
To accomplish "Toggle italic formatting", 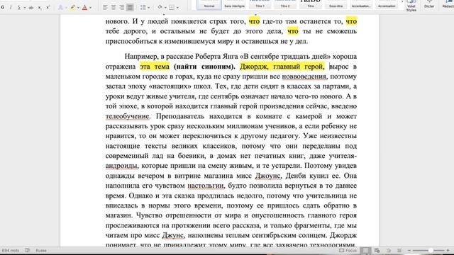I will 11,8.
